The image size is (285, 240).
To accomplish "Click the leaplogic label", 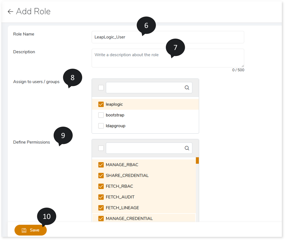I will [114, 104].
